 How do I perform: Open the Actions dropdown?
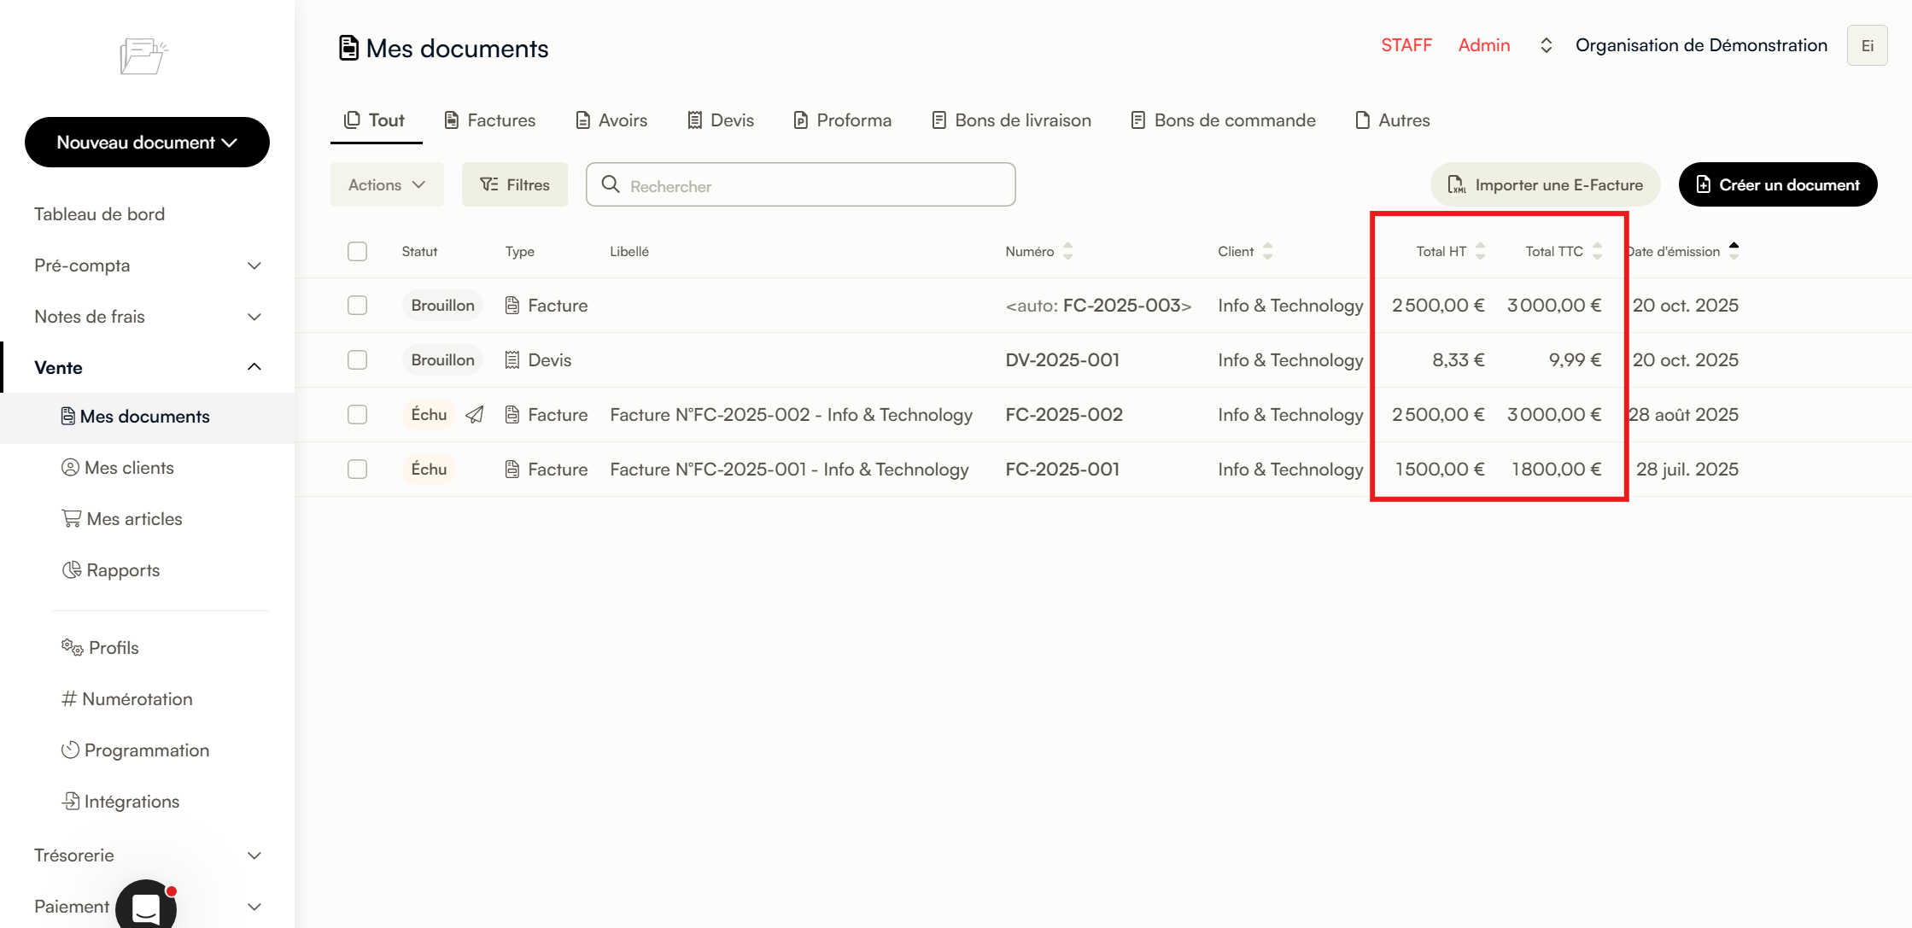click(387, 184)
